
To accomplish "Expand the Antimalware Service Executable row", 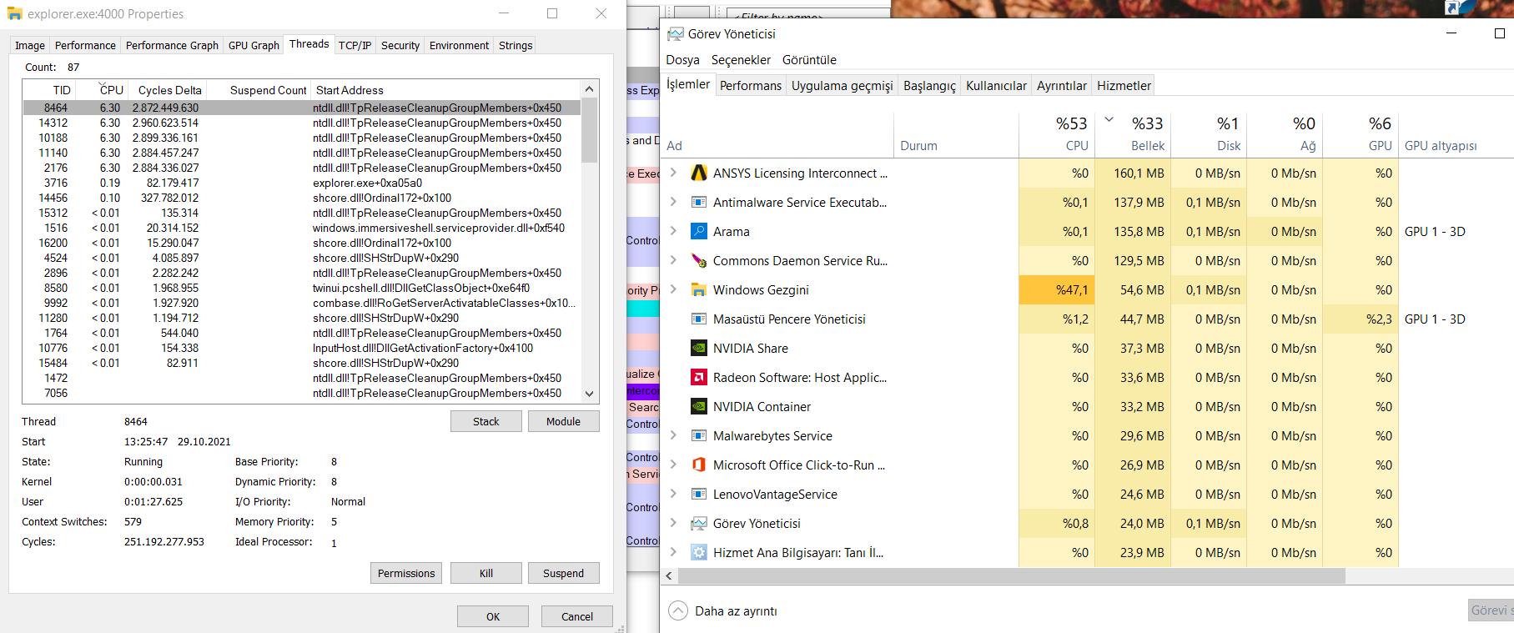I will [673, 202].
